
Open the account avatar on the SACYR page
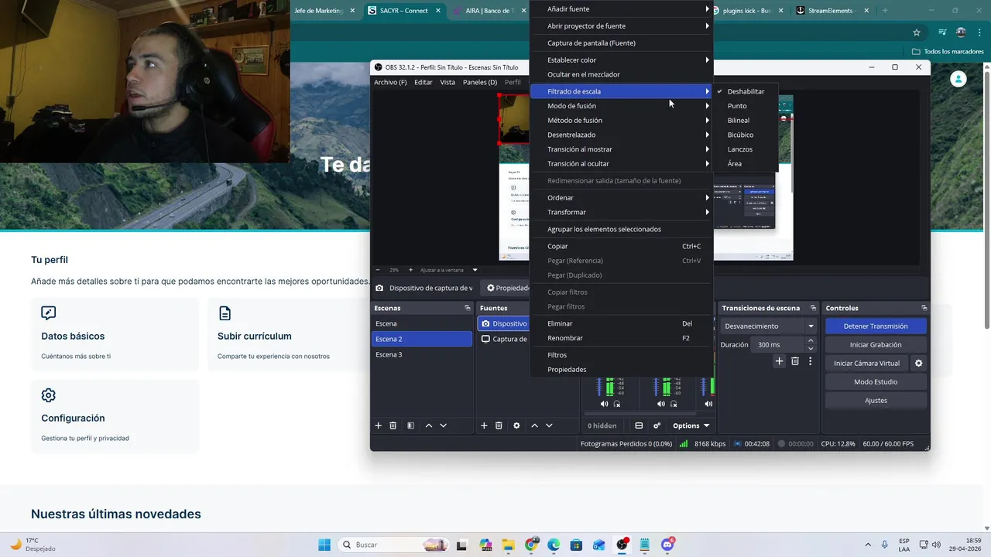click(x=958, y=79)
